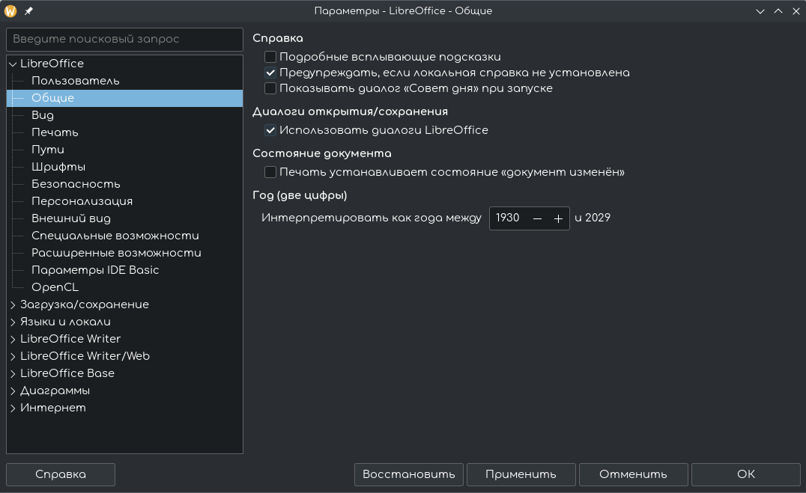The width and height of the screenshot is (806, 493).
Task: Enable «Показывать диалог Совет дня» checkbox
Action: pyautogui.click(x=270, y=88)
